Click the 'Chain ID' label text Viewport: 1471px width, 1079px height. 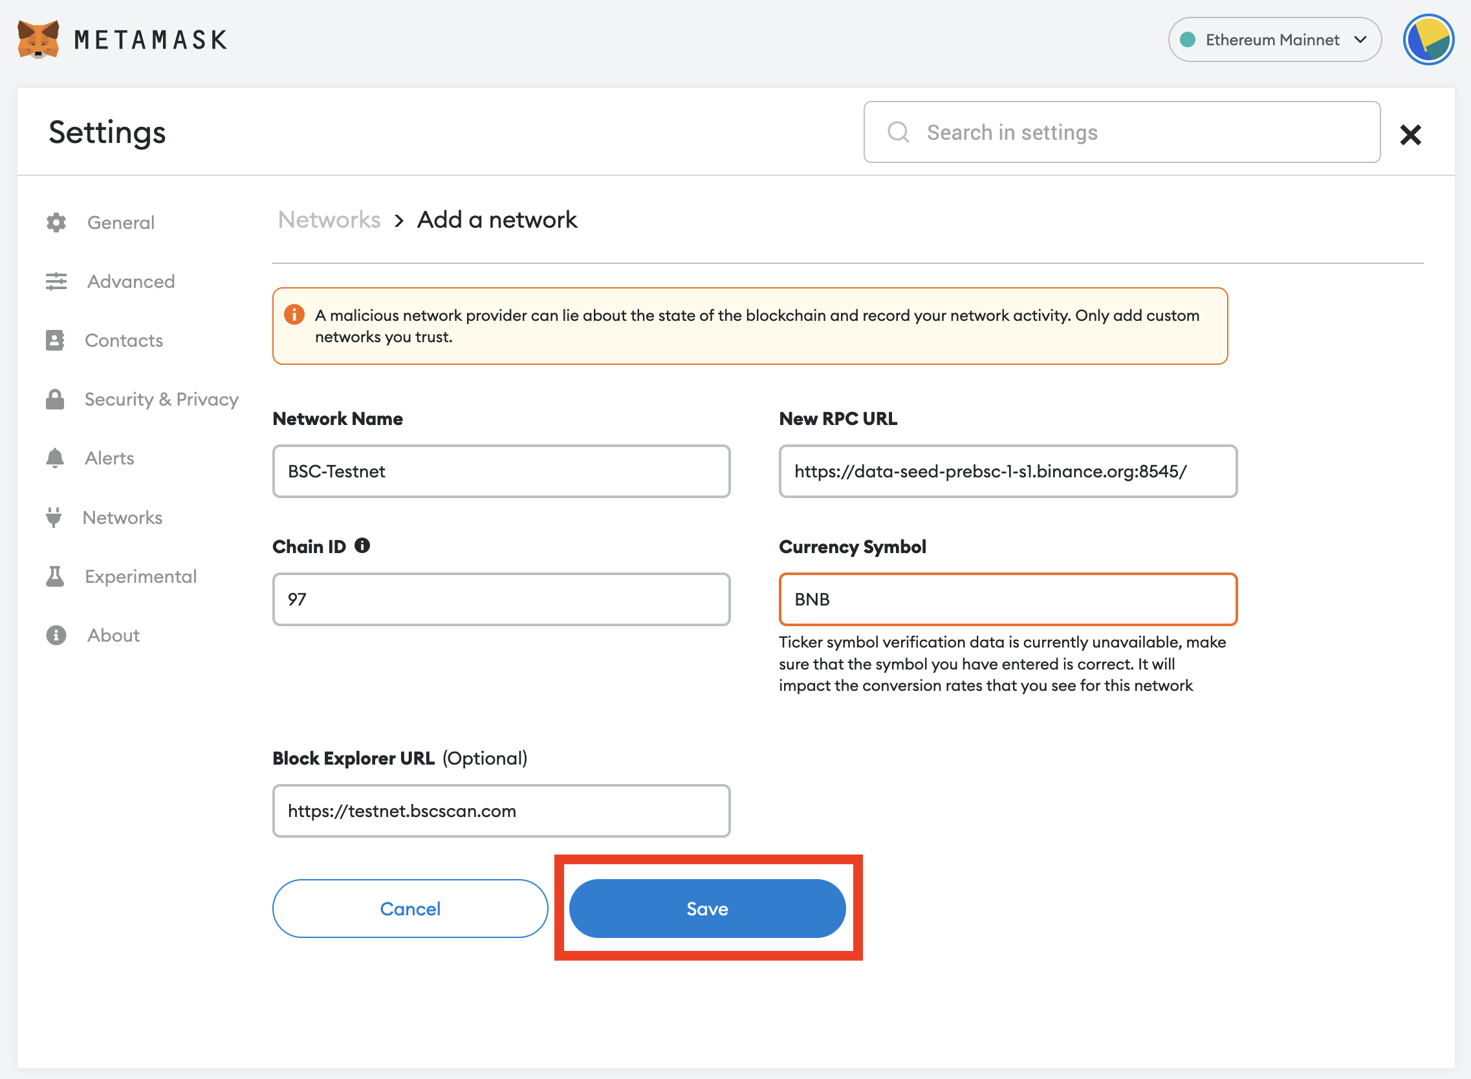pos(309,547)
